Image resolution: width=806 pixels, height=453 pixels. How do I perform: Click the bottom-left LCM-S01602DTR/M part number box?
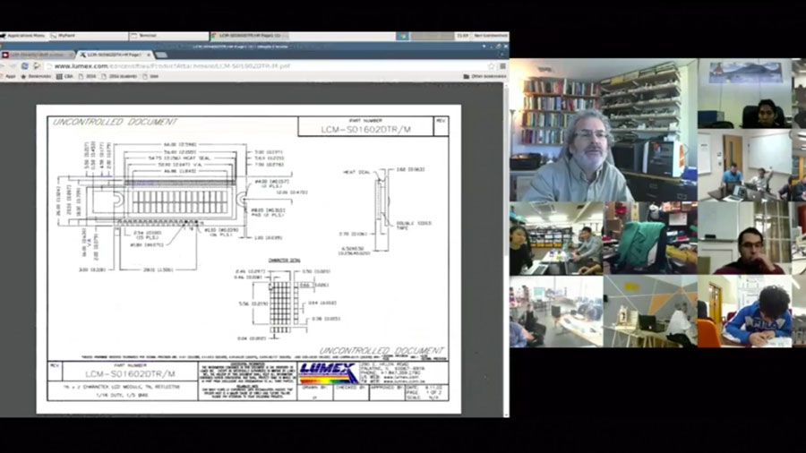pyautogui.click(x=130, y=373)
